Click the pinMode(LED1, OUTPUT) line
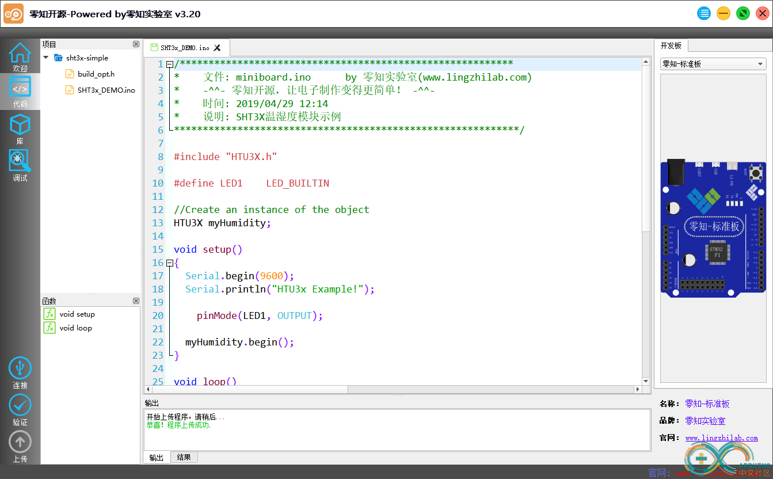Image resolution: width=773 pixels, height=479 pixels. point(260,315)
